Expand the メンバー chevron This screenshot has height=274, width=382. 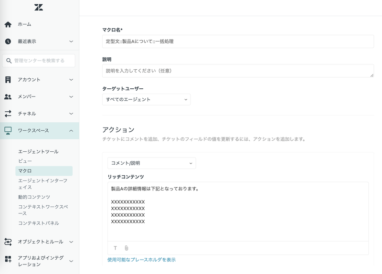pyautogui.click(x=71, y=97)
